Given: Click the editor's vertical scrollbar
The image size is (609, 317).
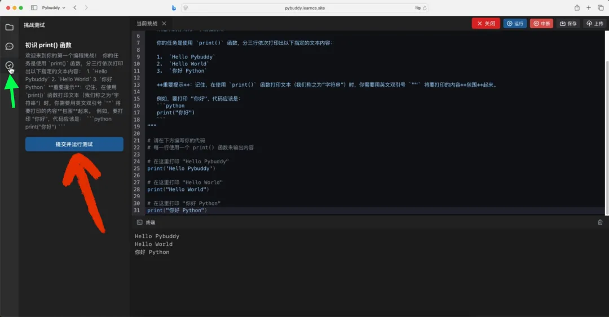Looking at the screenshot, I should click(607, 138).
